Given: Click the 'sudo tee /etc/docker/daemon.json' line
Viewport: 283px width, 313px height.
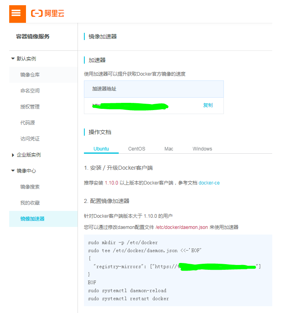Looking at the screenshot, I should coord(145,251).
